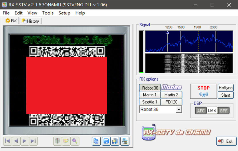Click the ReSync button
This screenshot has width=238, height=151.
225,88
